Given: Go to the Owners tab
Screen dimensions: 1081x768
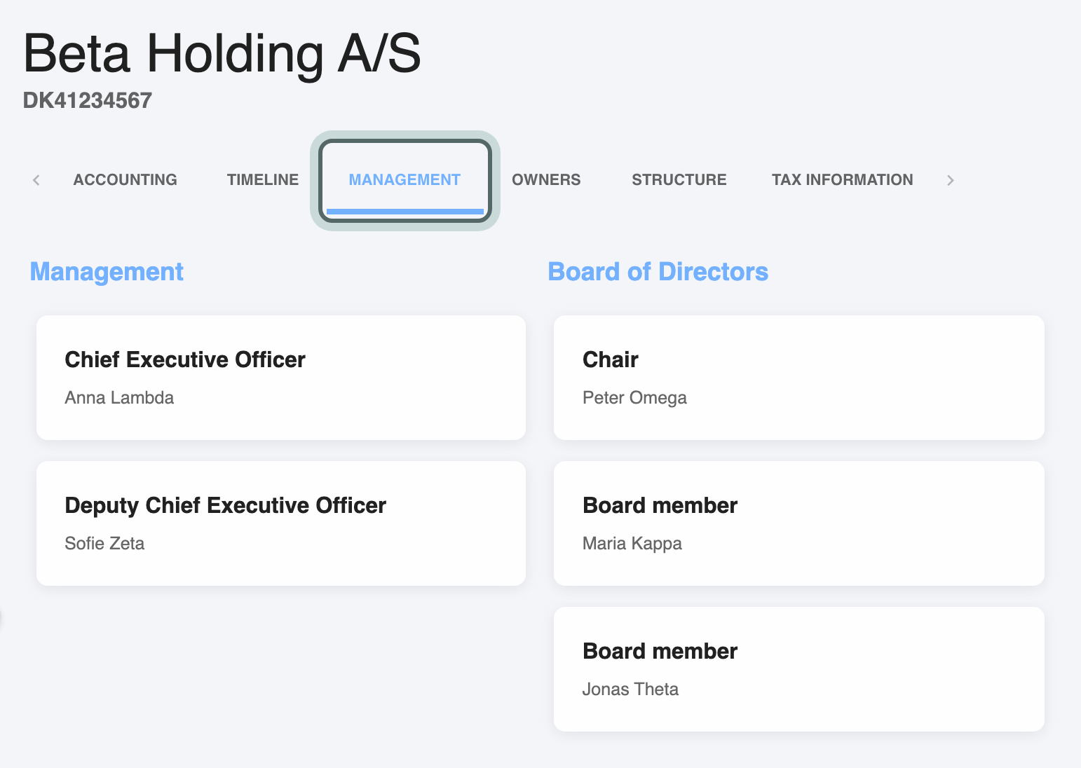Looking at the screenshot, I should coord(546,180).
